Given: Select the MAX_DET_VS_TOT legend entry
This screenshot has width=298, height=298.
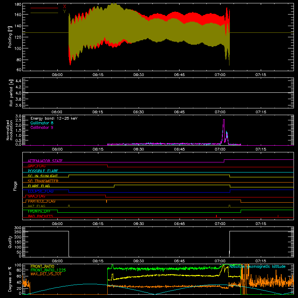Looking at the screenshot, I should click(46, 274).
